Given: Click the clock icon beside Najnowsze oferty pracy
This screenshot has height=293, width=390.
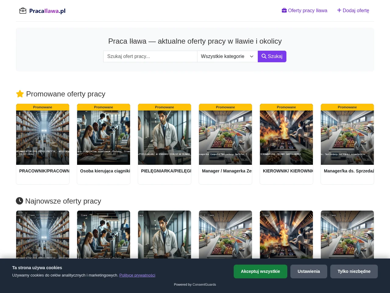Looking at the screenshot, I should (x=19, y=201).
